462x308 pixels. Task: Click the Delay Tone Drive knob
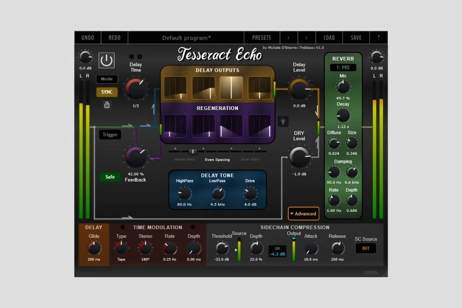point(250,194)
